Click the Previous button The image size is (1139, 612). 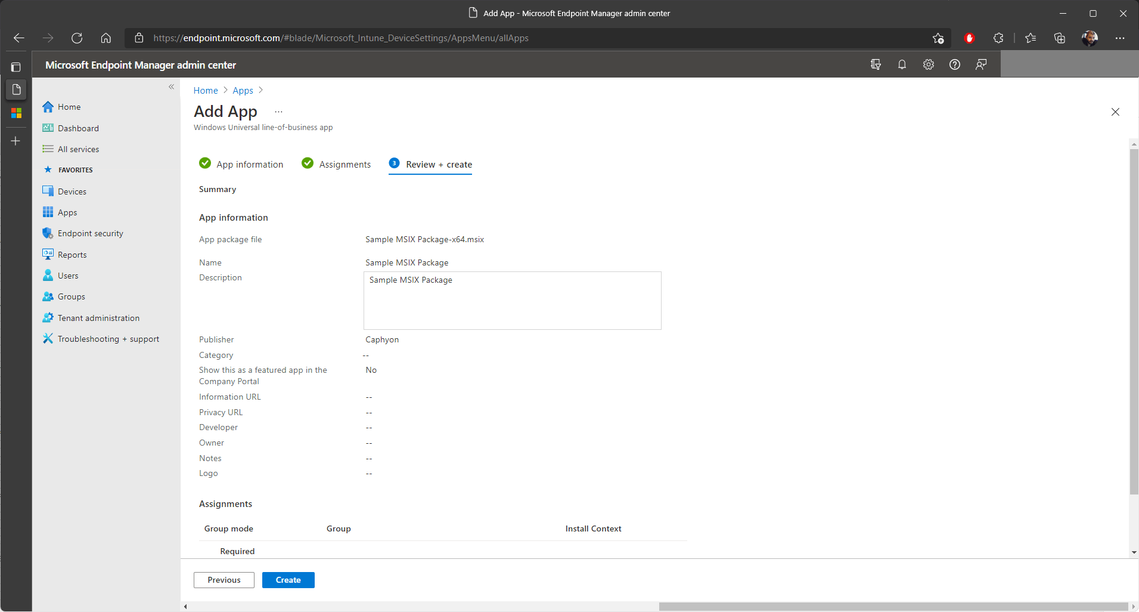tap(224, 580)
